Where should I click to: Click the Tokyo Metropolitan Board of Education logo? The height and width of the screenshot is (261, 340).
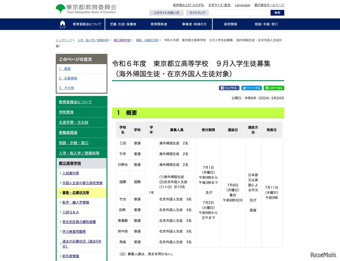click(86, 9)
